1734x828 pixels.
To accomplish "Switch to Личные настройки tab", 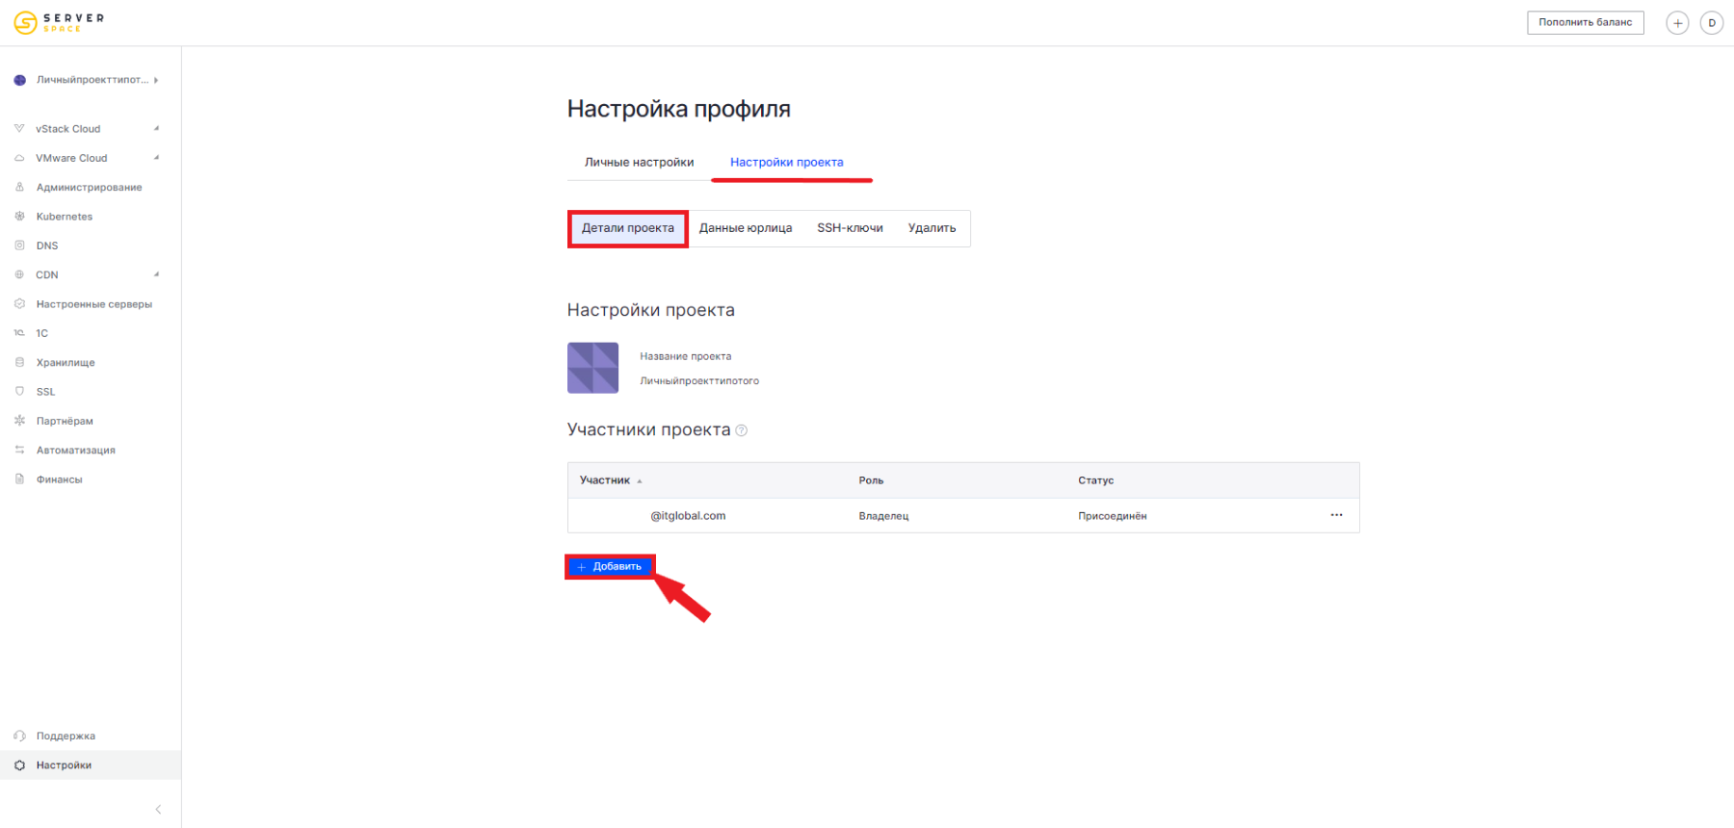I will pyautogui.click(x=639, y=162).
